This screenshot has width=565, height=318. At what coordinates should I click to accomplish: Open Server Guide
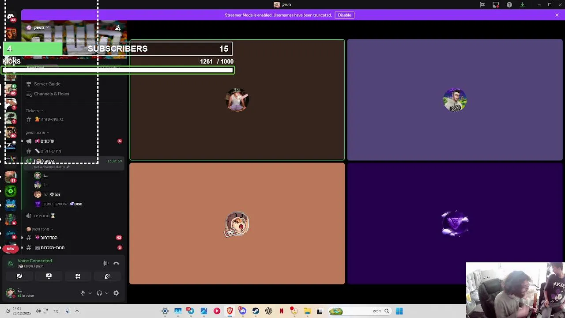point(47,84)
